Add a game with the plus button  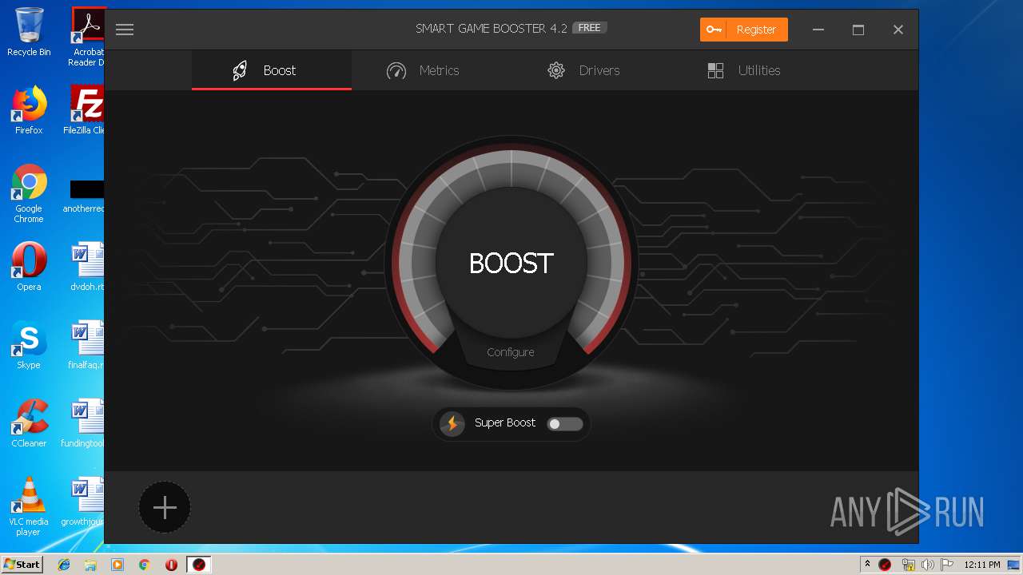(165, 507)
